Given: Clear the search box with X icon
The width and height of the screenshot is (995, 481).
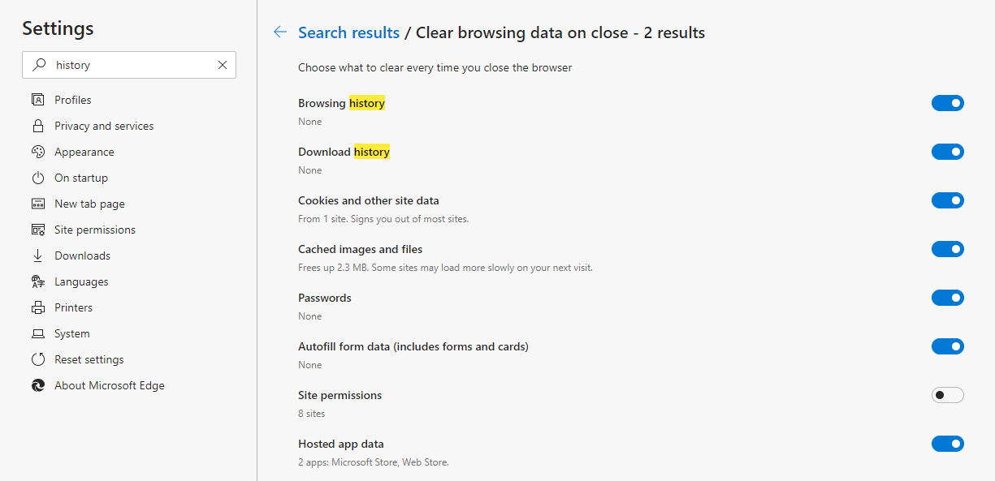Looking at the screenshot, I should (223, 65).
